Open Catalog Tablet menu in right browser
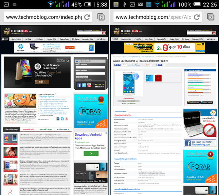Image resolution: width=219 pixels, height=195 pixels. [174, 39]
